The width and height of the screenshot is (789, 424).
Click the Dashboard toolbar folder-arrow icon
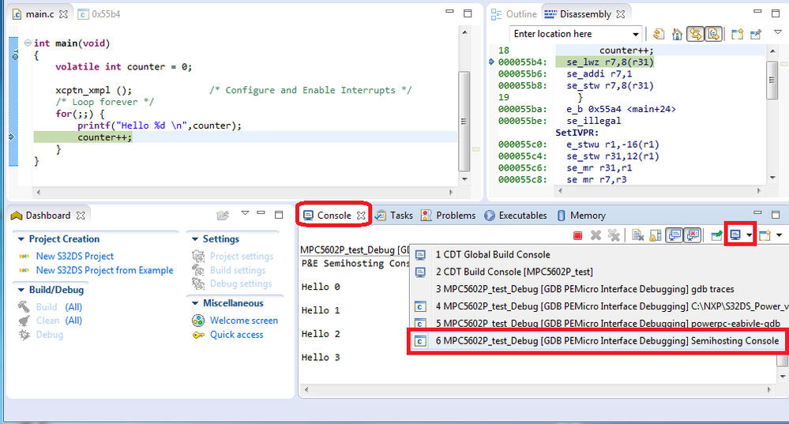point(223,216)
